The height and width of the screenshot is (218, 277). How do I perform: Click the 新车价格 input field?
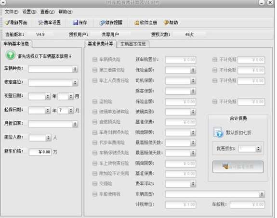(x=40, y=152)
